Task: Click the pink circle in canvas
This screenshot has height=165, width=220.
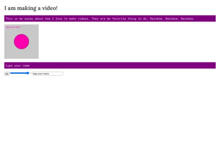Action: (x=22, y=42)
